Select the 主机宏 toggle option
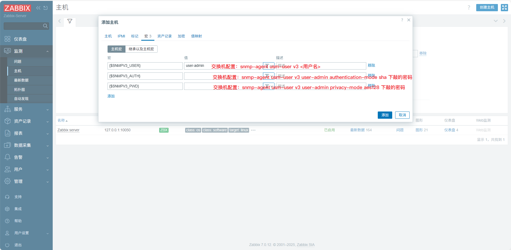Screen dimensions: 511x250 click(x=116, y=49)
